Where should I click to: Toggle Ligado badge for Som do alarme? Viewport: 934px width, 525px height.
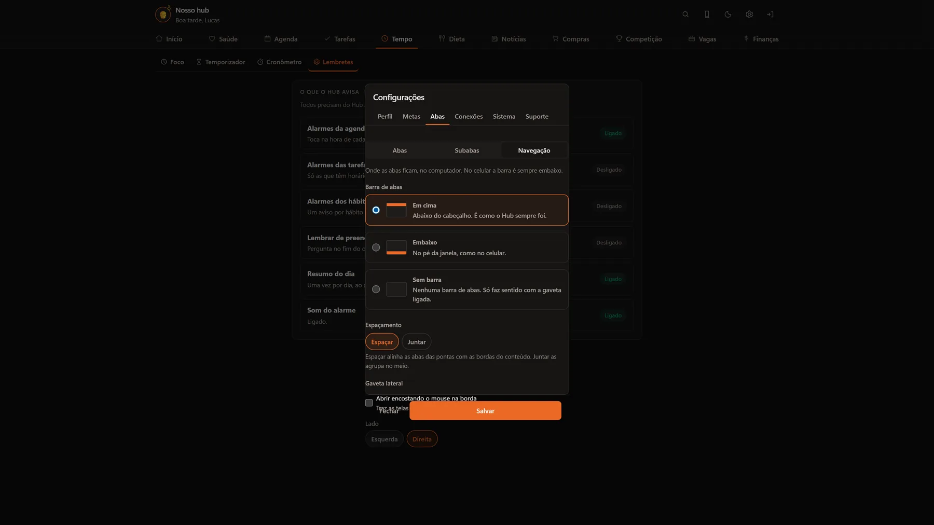point(613,315)
